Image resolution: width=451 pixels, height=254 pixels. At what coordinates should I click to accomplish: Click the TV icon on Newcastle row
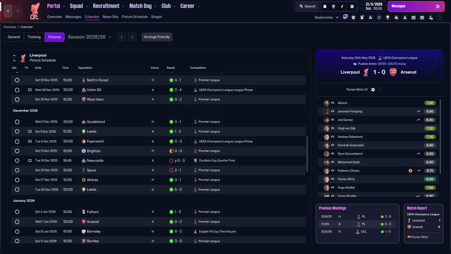pos(30,161)
